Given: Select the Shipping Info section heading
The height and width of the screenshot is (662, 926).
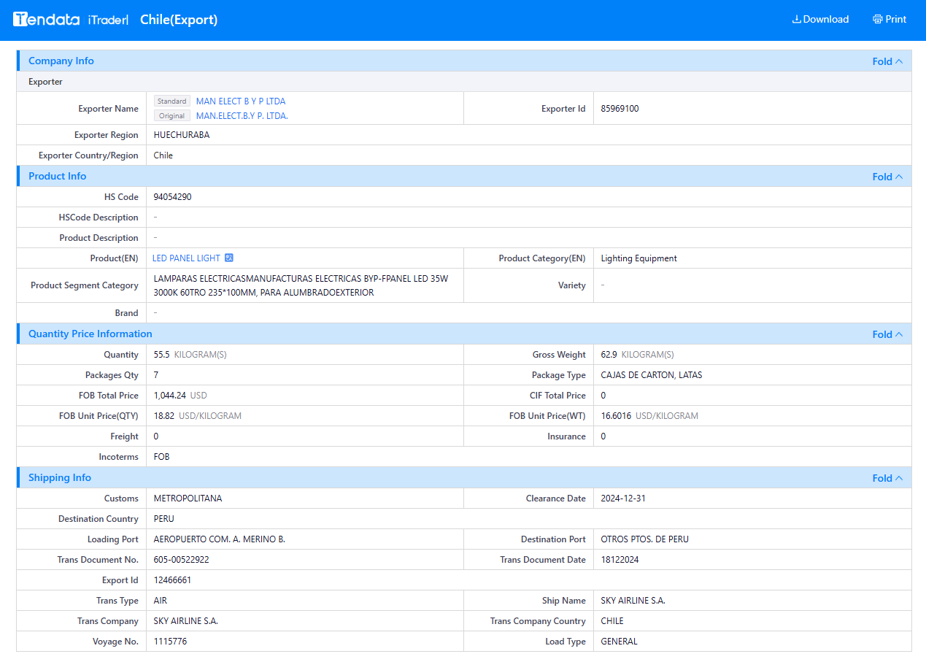Looking at the screenshot, I should pyautogui.click(x=60, y=477).
